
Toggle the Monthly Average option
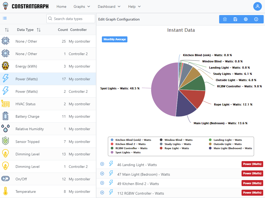[115, 39]
